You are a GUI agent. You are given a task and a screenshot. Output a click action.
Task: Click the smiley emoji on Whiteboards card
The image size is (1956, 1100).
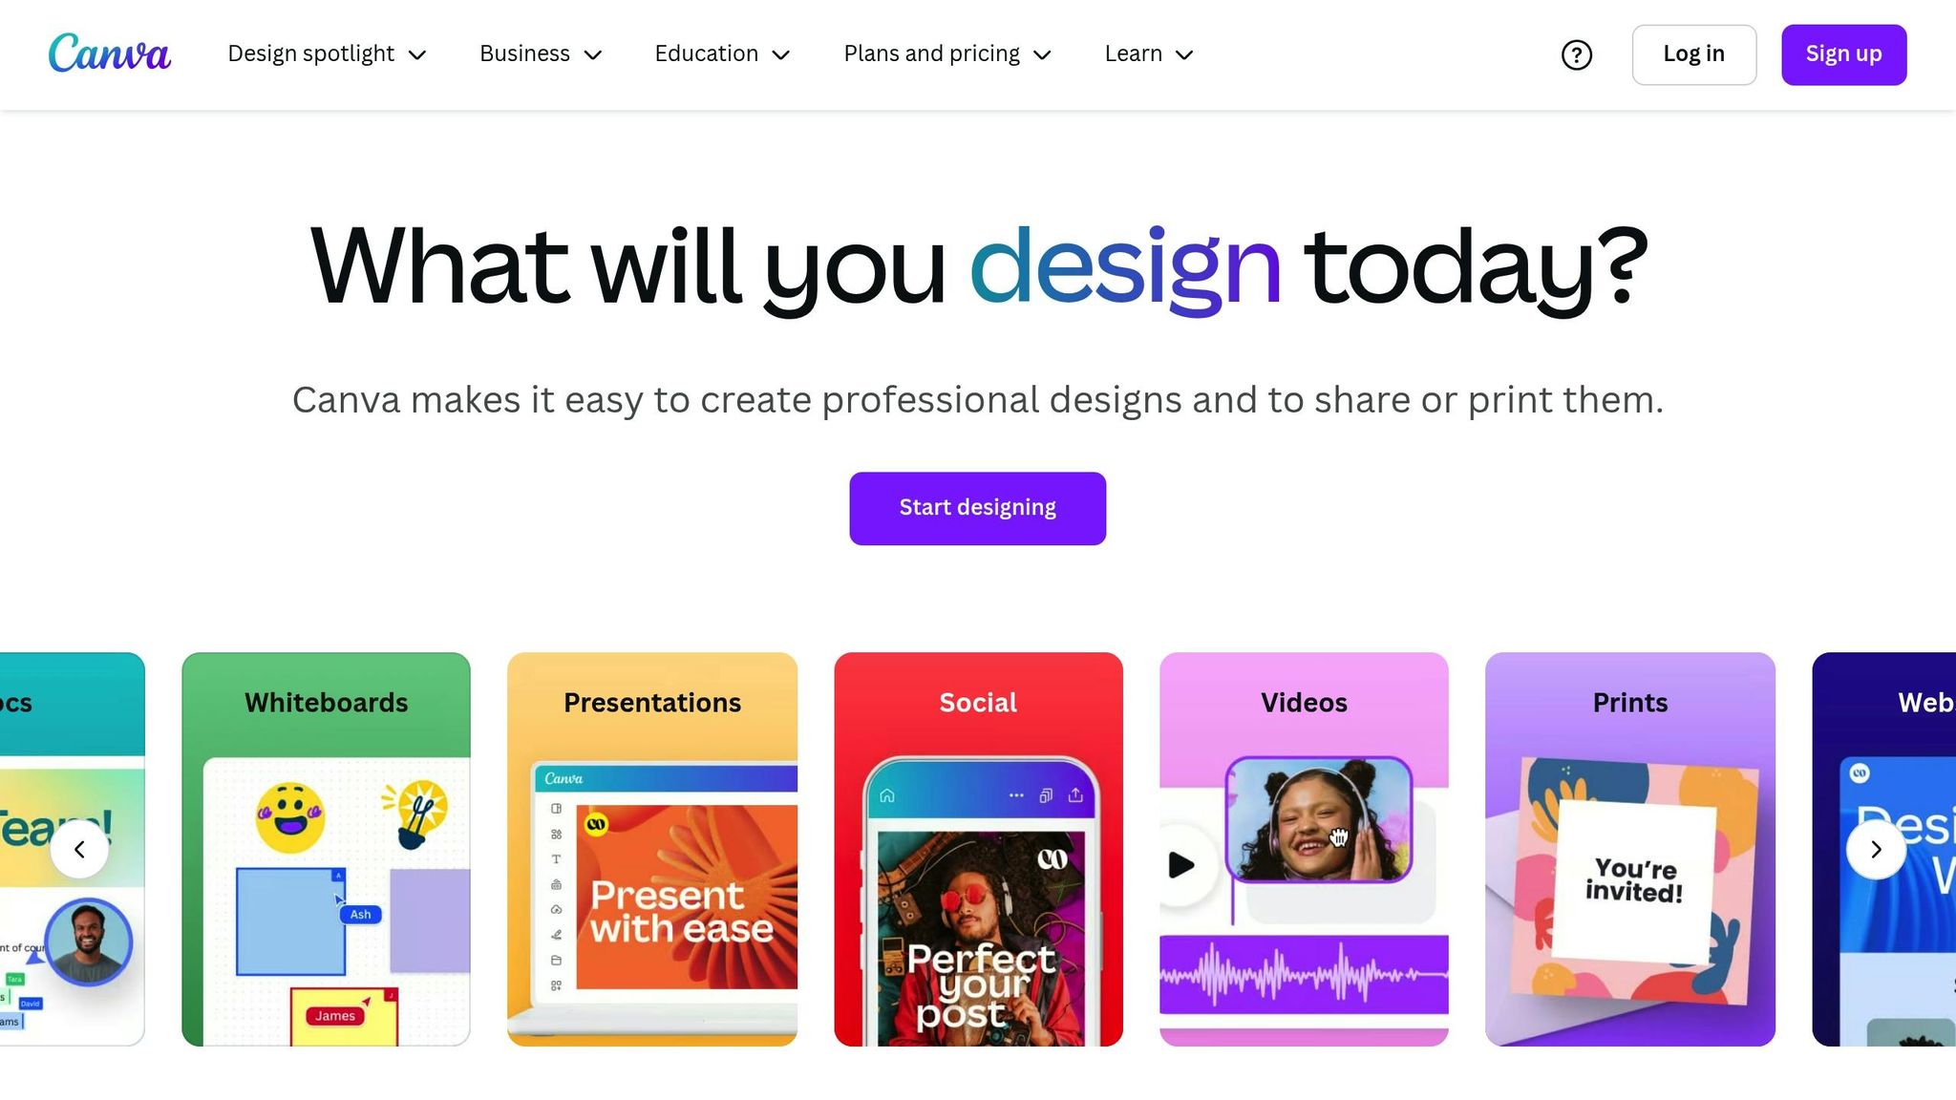click(289, 818)
